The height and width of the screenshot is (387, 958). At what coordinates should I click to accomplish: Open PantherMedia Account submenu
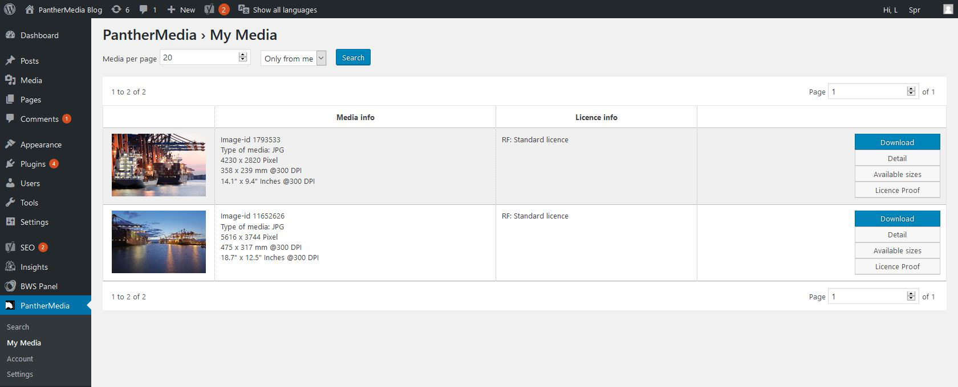[20, 359]
